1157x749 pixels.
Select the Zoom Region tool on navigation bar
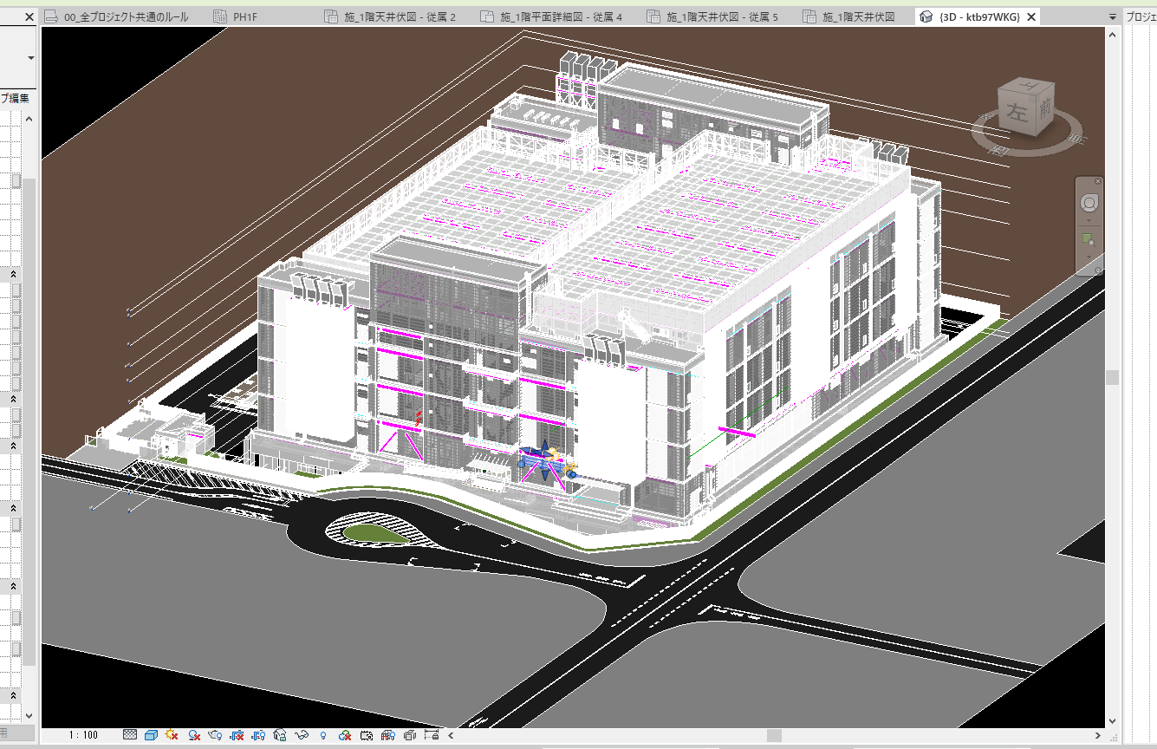tap(1089, 239)
